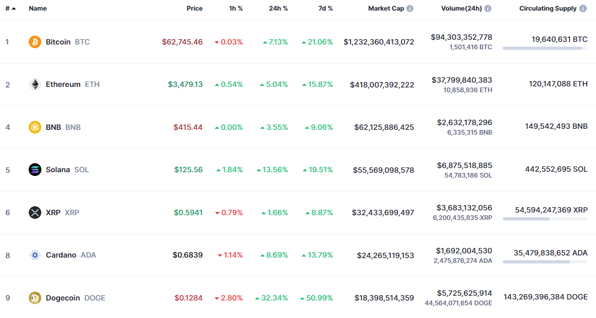Click the Bitcoin price $62,745.46

pos(182,42)
